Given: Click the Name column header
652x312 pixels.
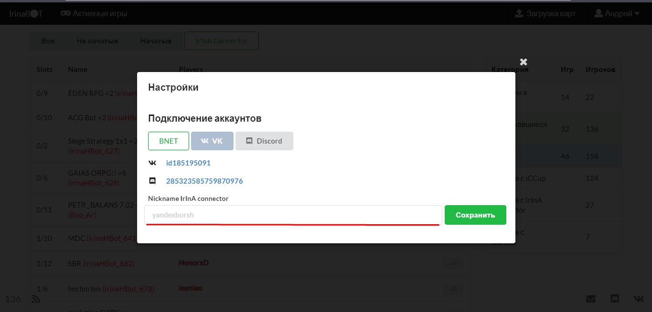Looking at the screenshot, I should coord(78,69).
